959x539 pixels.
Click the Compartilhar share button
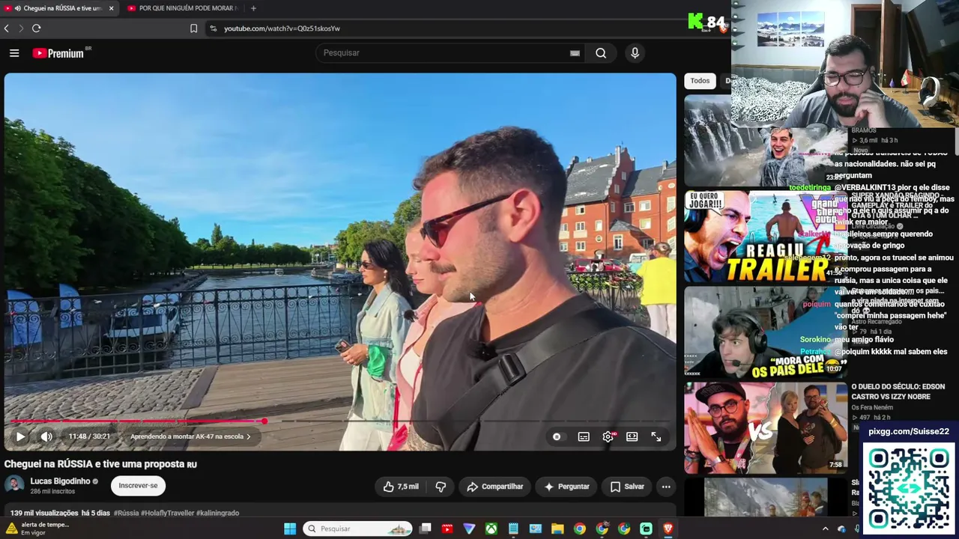(494, 487)
